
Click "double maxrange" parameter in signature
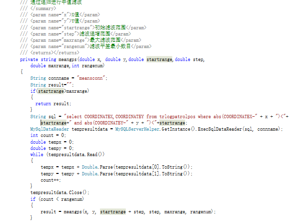(x=50, y=66)
